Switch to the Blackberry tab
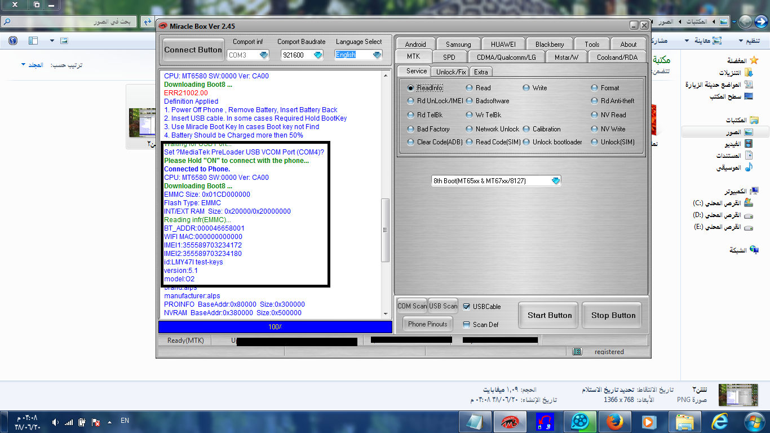The width and height of the screenshot is (770, 433). [550, 44]
